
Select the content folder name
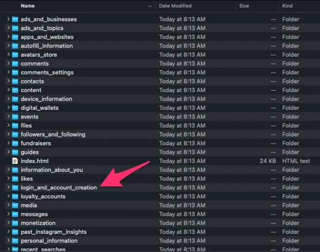(31, 90)
